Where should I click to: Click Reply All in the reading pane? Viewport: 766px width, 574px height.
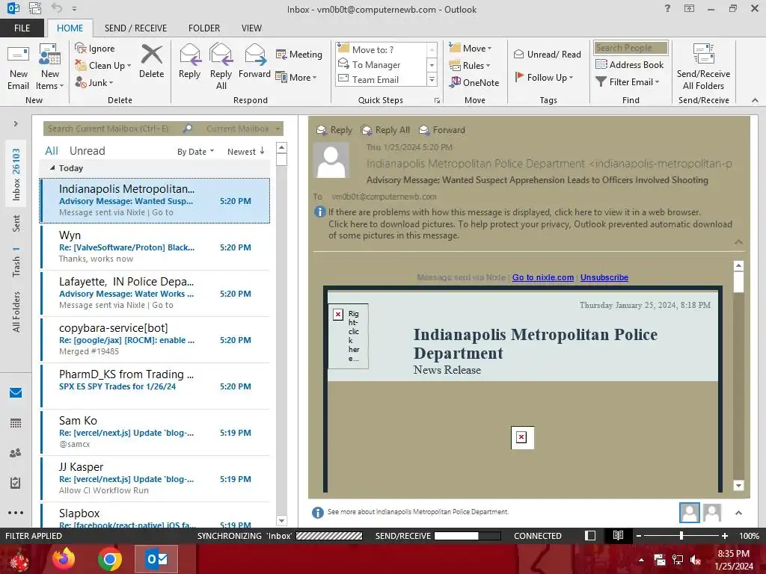pyautogui.click(x=385, y=130)
